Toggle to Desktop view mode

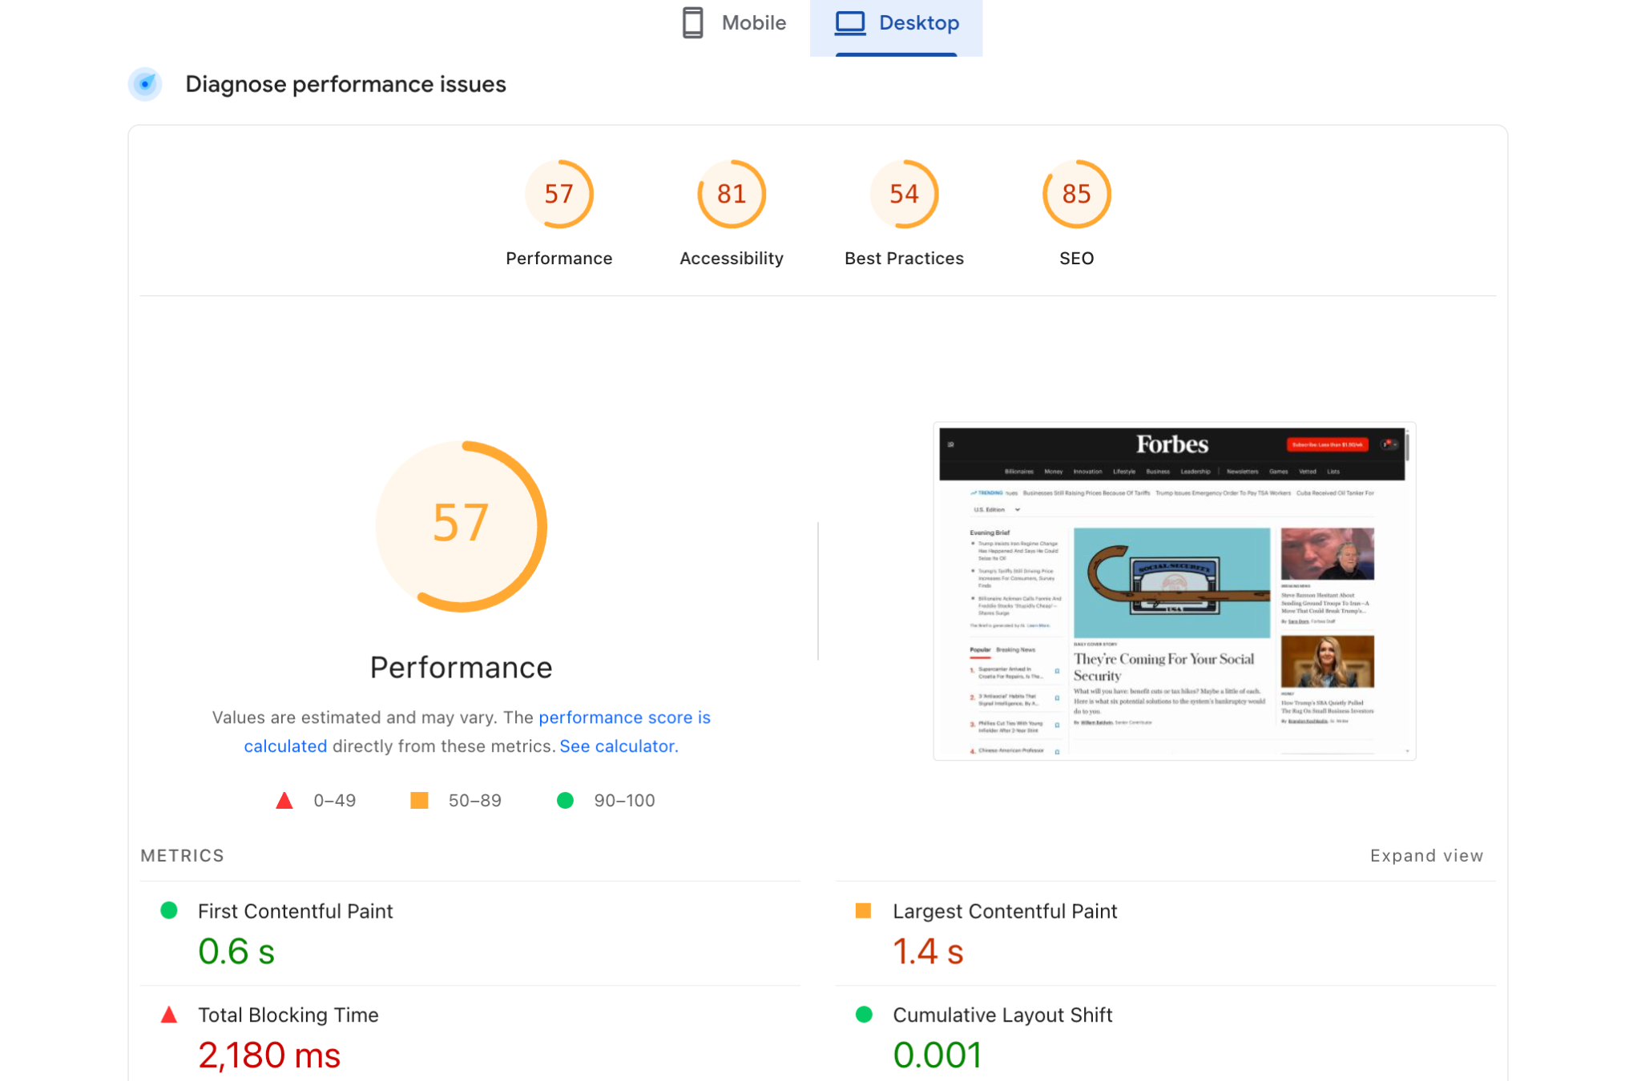click(x=897, y=22)
